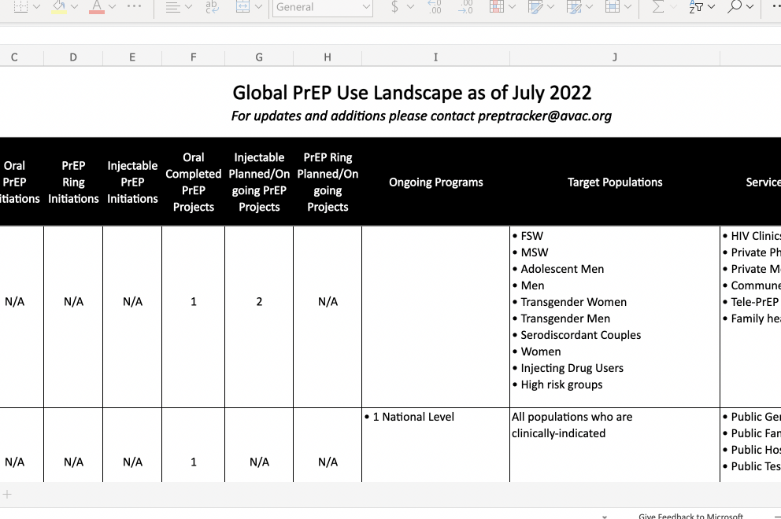Select column E header
Screen dimensions: 781x519
[132, 57]
